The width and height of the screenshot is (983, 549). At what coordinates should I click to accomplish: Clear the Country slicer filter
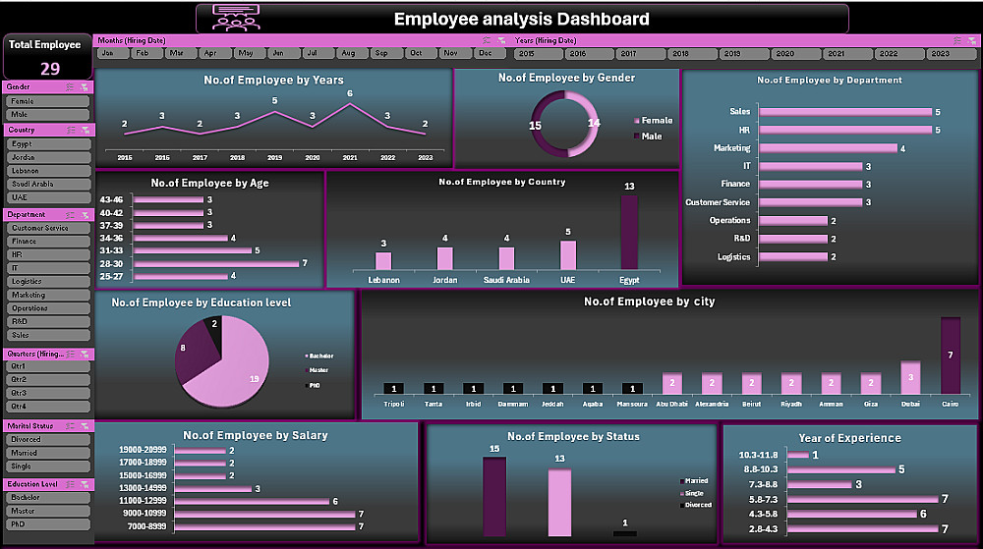tap(86, 130)
